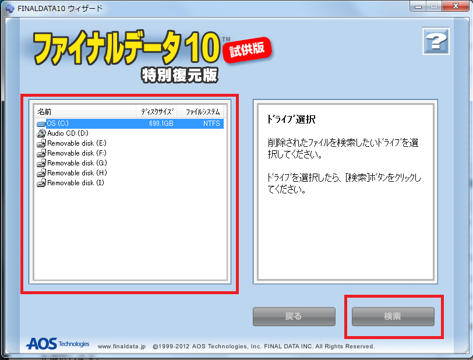The image size is (473, 360).
Task: Click the Removable disk (F:) drive icon
Action: pos(41,153)
